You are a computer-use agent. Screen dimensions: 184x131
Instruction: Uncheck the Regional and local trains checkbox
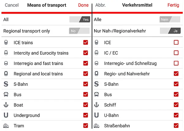coord(86,74)
